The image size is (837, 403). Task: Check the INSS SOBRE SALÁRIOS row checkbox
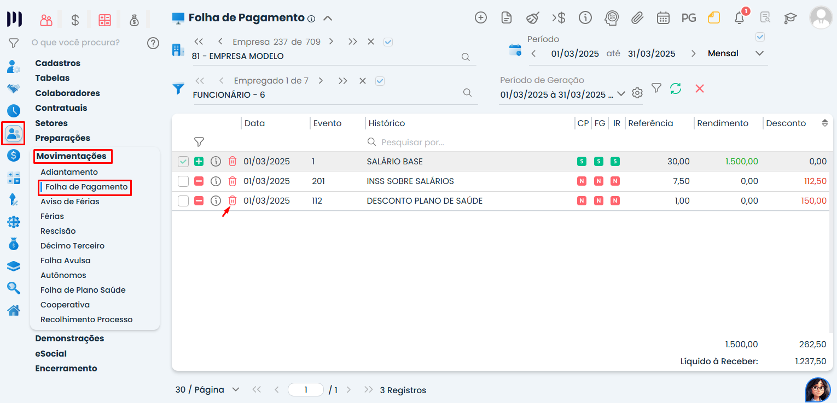click(183, 181)
